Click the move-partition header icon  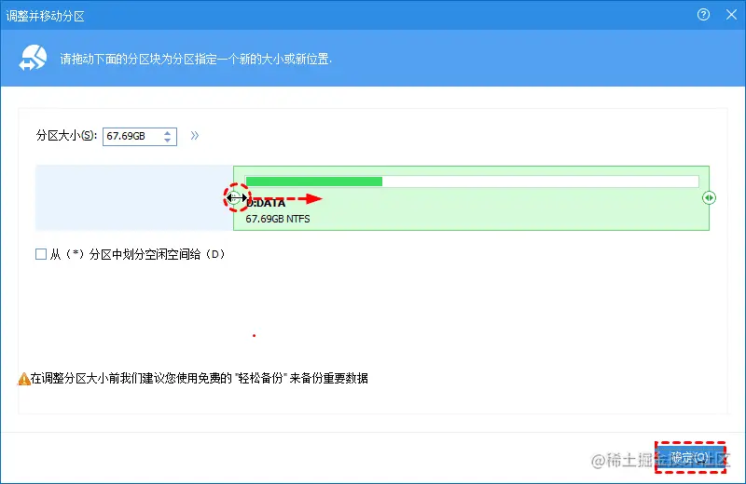[x=33, y=58]
